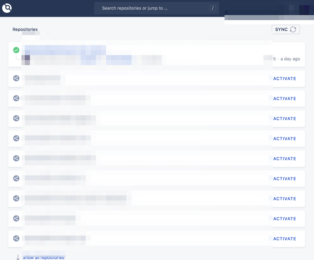314x260 pixels.
Task: Click the green success check status icon
Action: 16,50
